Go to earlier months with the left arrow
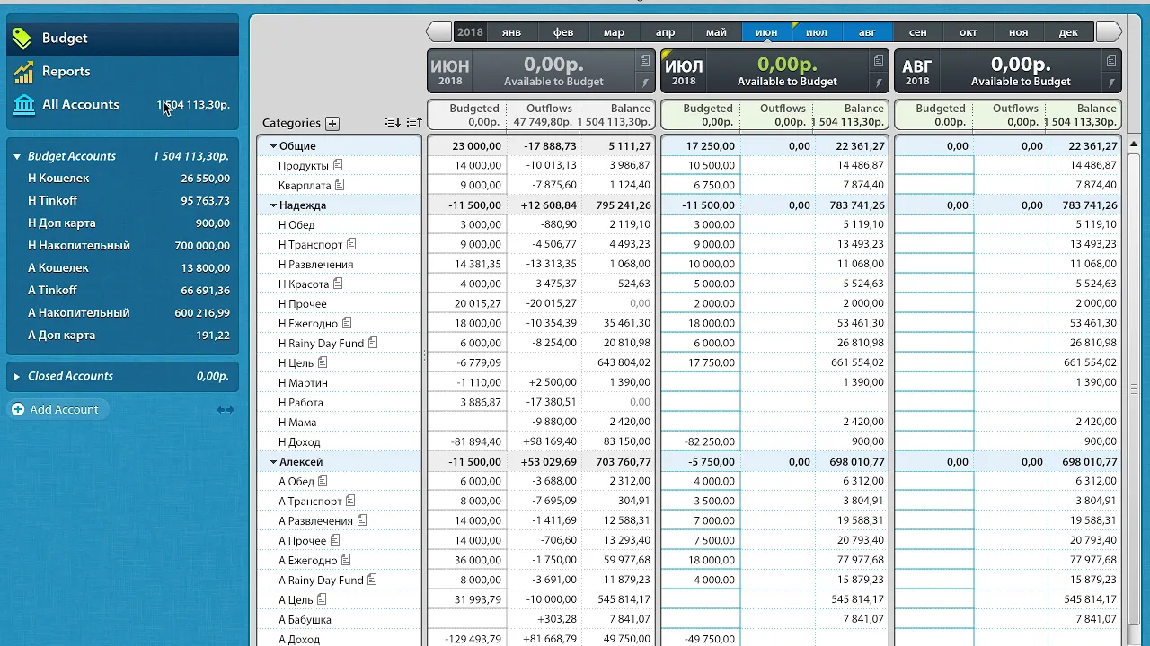Screen dimensions: 1150x646 pos(438,31)
